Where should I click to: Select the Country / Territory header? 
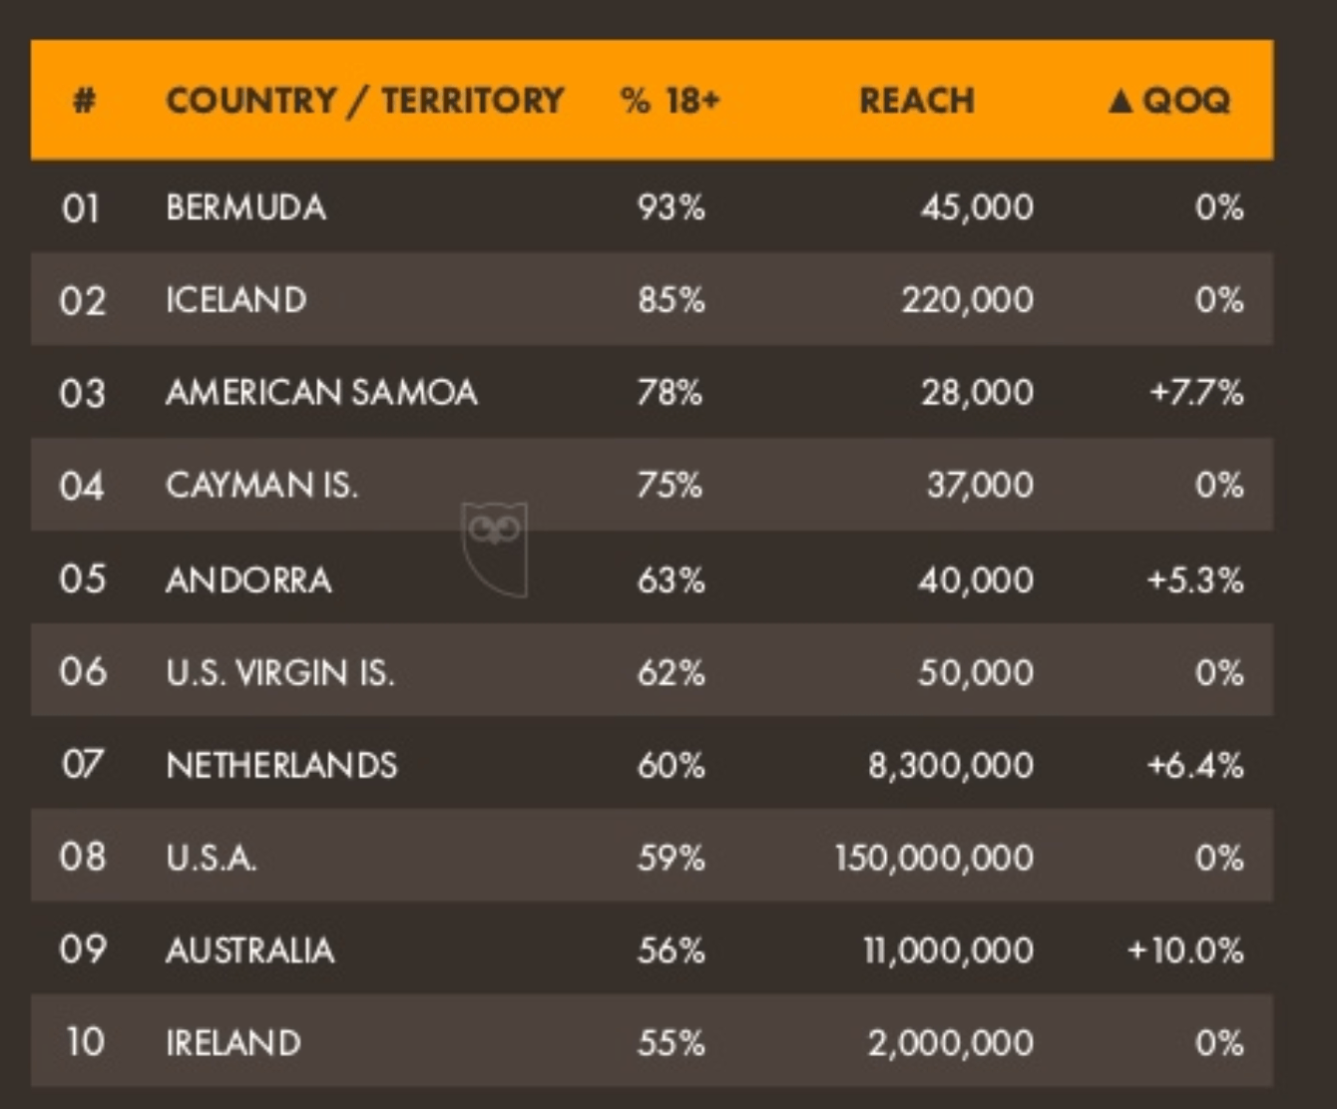(x=364, y=101)
